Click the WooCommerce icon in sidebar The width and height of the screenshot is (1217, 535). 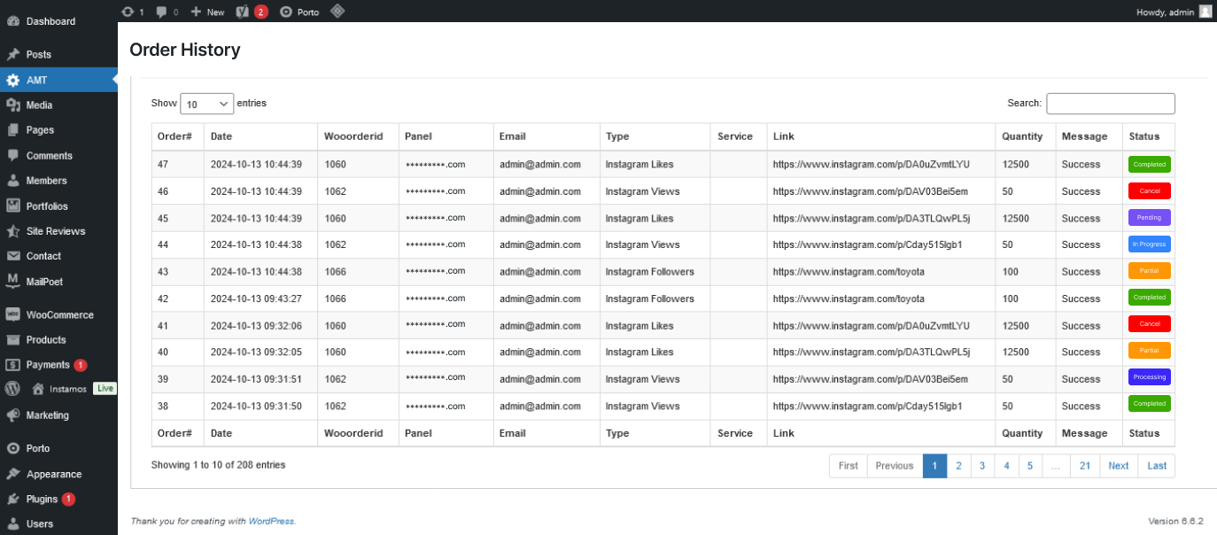(x=13, y=314)
